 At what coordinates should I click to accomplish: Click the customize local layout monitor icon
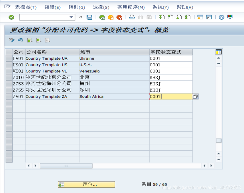coord(230,17)
